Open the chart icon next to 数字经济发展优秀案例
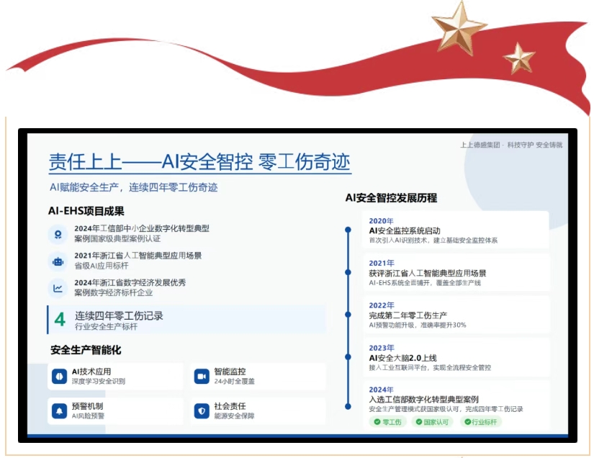This screenshot has height=458, width=594. point(58,288)
